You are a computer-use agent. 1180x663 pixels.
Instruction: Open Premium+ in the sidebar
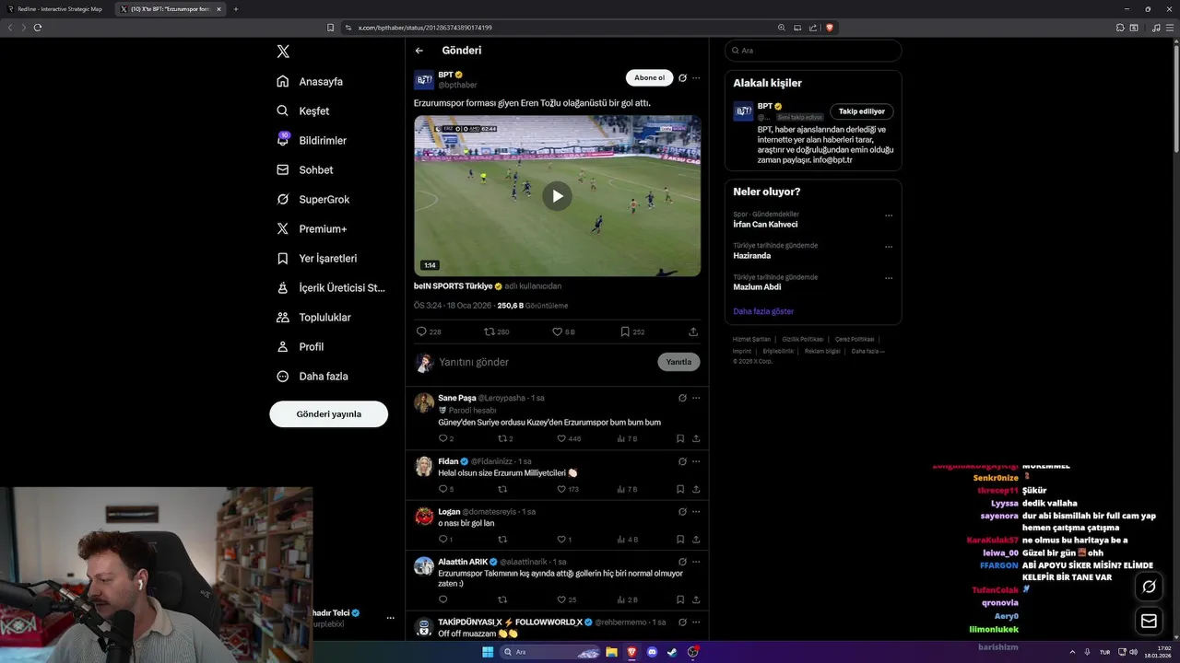coord(313,228)
